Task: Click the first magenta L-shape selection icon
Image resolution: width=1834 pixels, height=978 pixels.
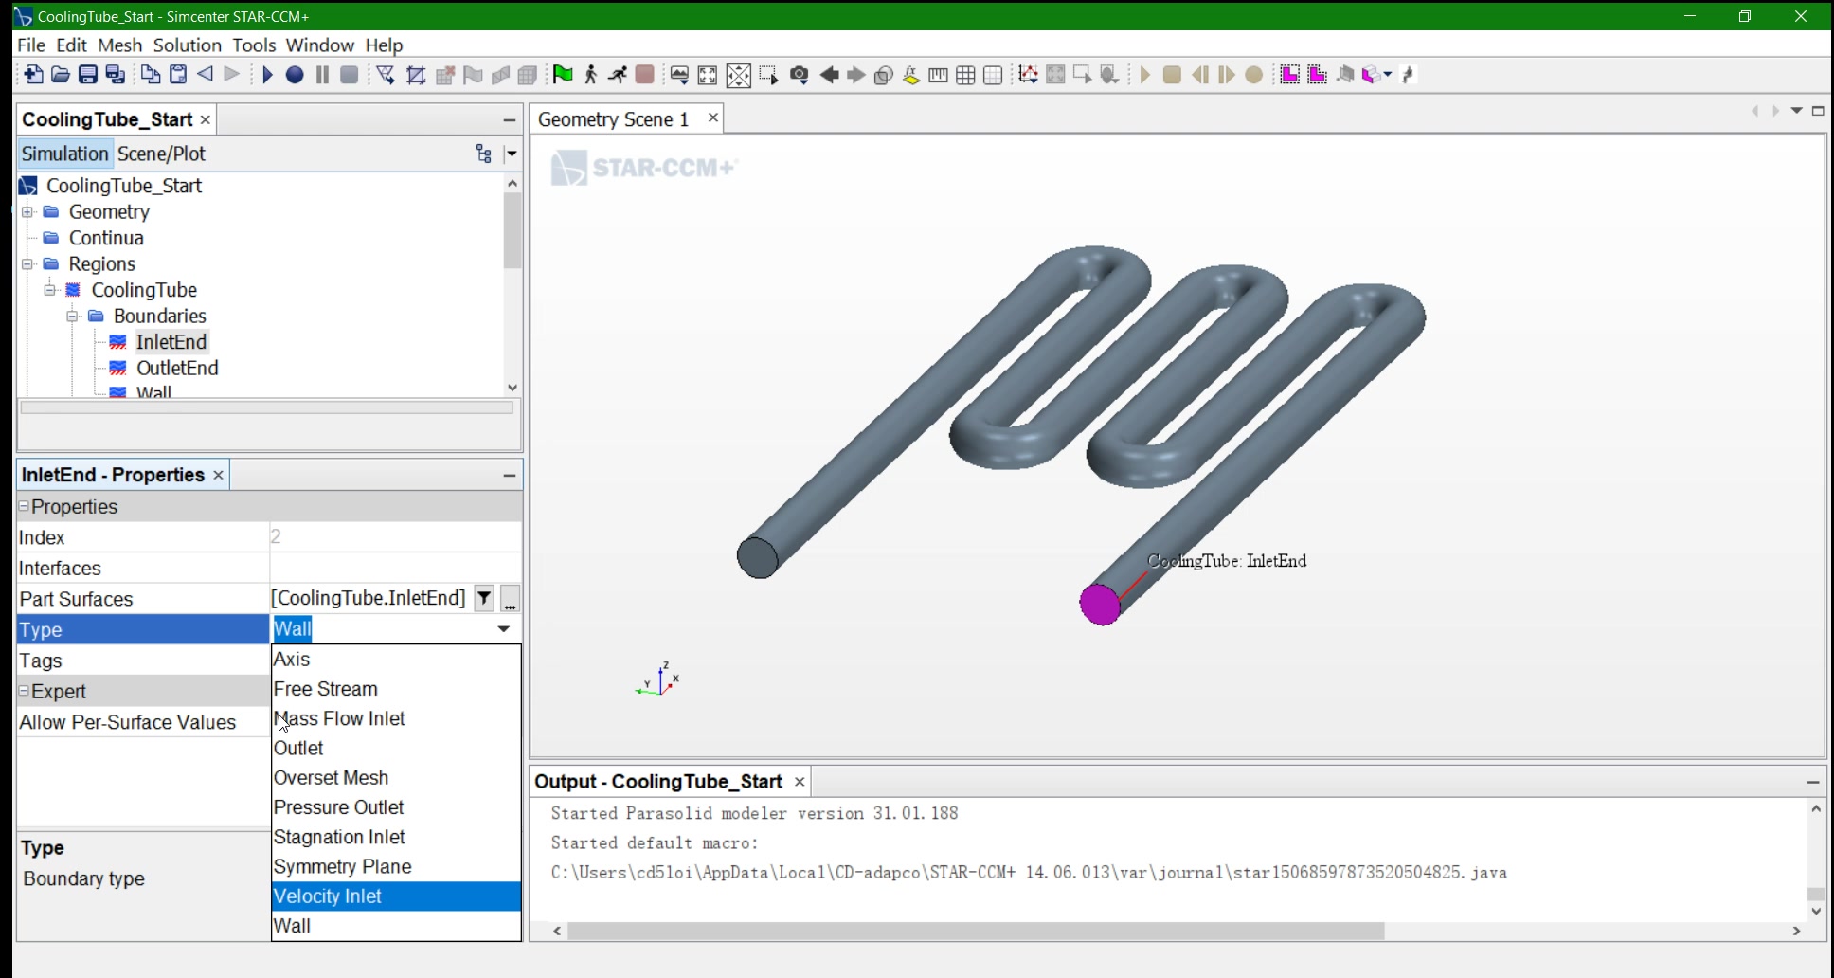Action: tap(1289, 75)
